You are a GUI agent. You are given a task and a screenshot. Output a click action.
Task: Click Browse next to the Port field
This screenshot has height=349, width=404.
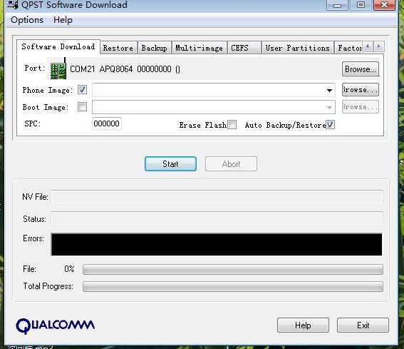[361, 69]
